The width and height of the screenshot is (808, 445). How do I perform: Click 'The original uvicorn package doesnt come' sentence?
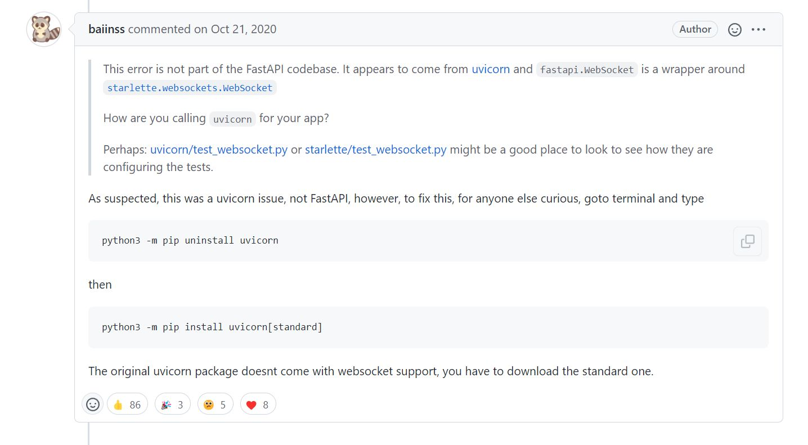point(371,371)
